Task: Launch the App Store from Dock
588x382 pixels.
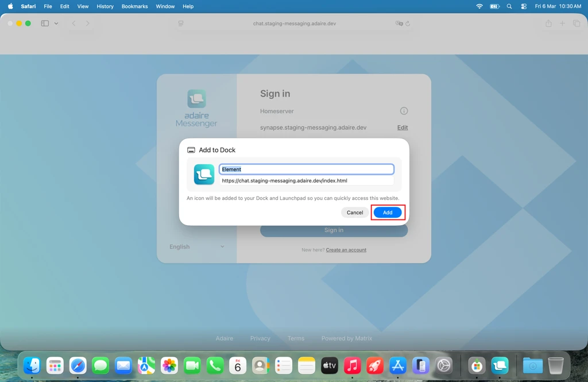Action: (398, 365)
